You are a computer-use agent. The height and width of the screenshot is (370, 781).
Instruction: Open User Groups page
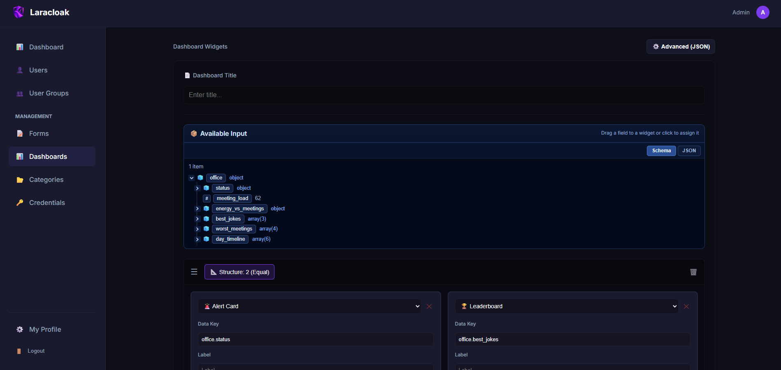point(52,93)
